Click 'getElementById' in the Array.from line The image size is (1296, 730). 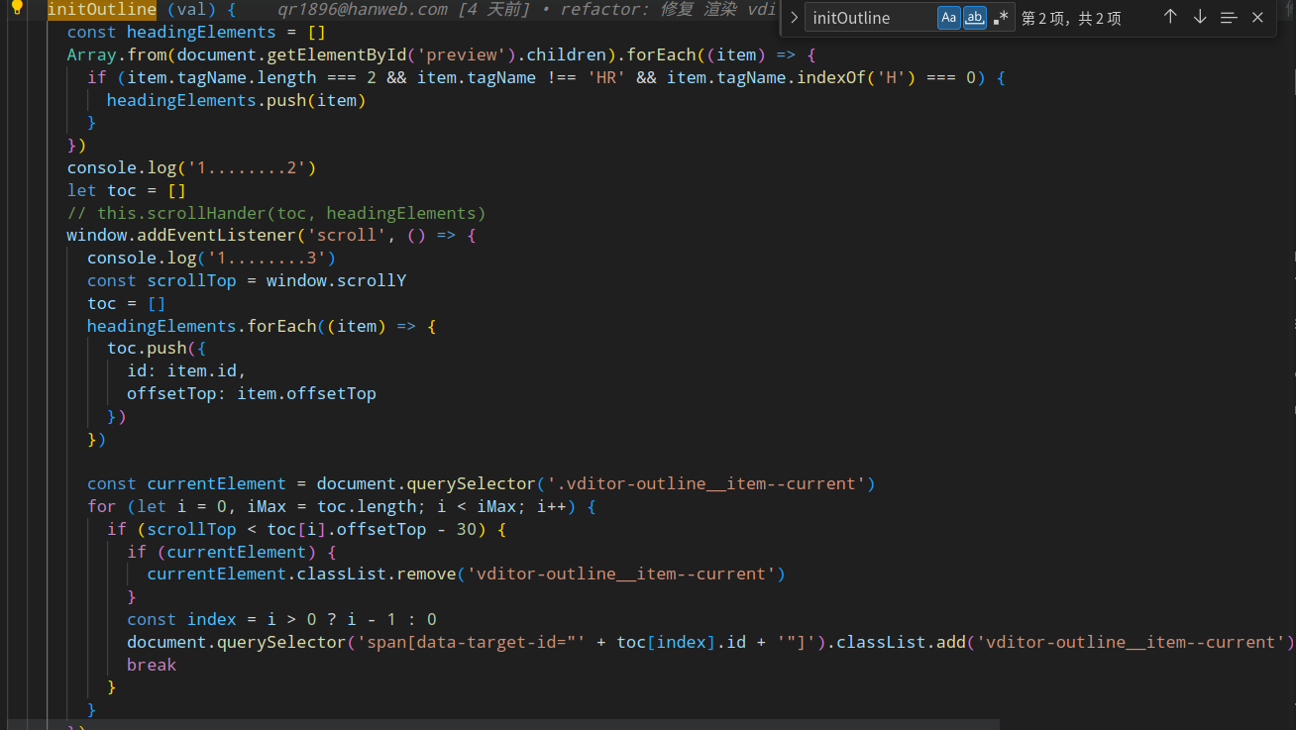pos(337,54)
